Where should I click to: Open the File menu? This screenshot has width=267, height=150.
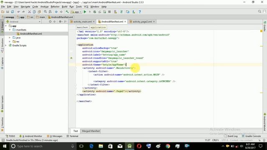coord(3,7)
